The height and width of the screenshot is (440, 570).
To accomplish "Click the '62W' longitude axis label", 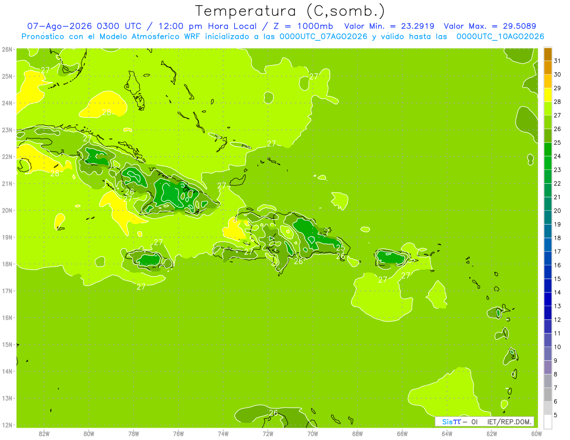I will click(x=492, y=433).
